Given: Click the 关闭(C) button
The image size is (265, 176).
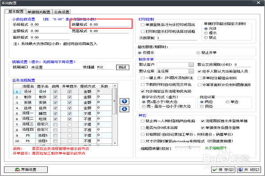Looking at the screenshot, I should pos(249,169).
